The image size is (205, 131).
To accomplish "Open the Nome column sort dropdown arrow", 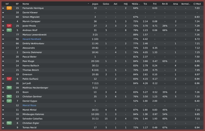I will (89, 4).
